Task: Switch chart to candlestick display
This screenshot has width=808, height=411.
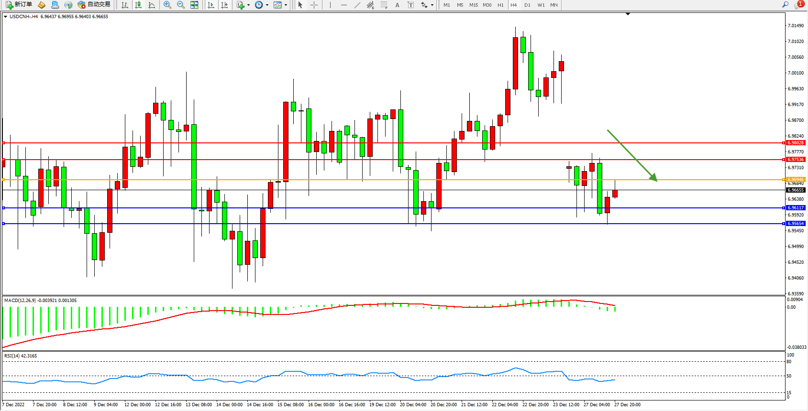Action: coord(138,5)
